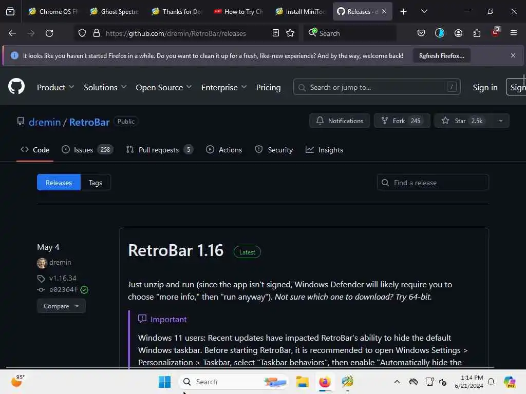Open the Star lists dropdown arrow

[500, 121]
